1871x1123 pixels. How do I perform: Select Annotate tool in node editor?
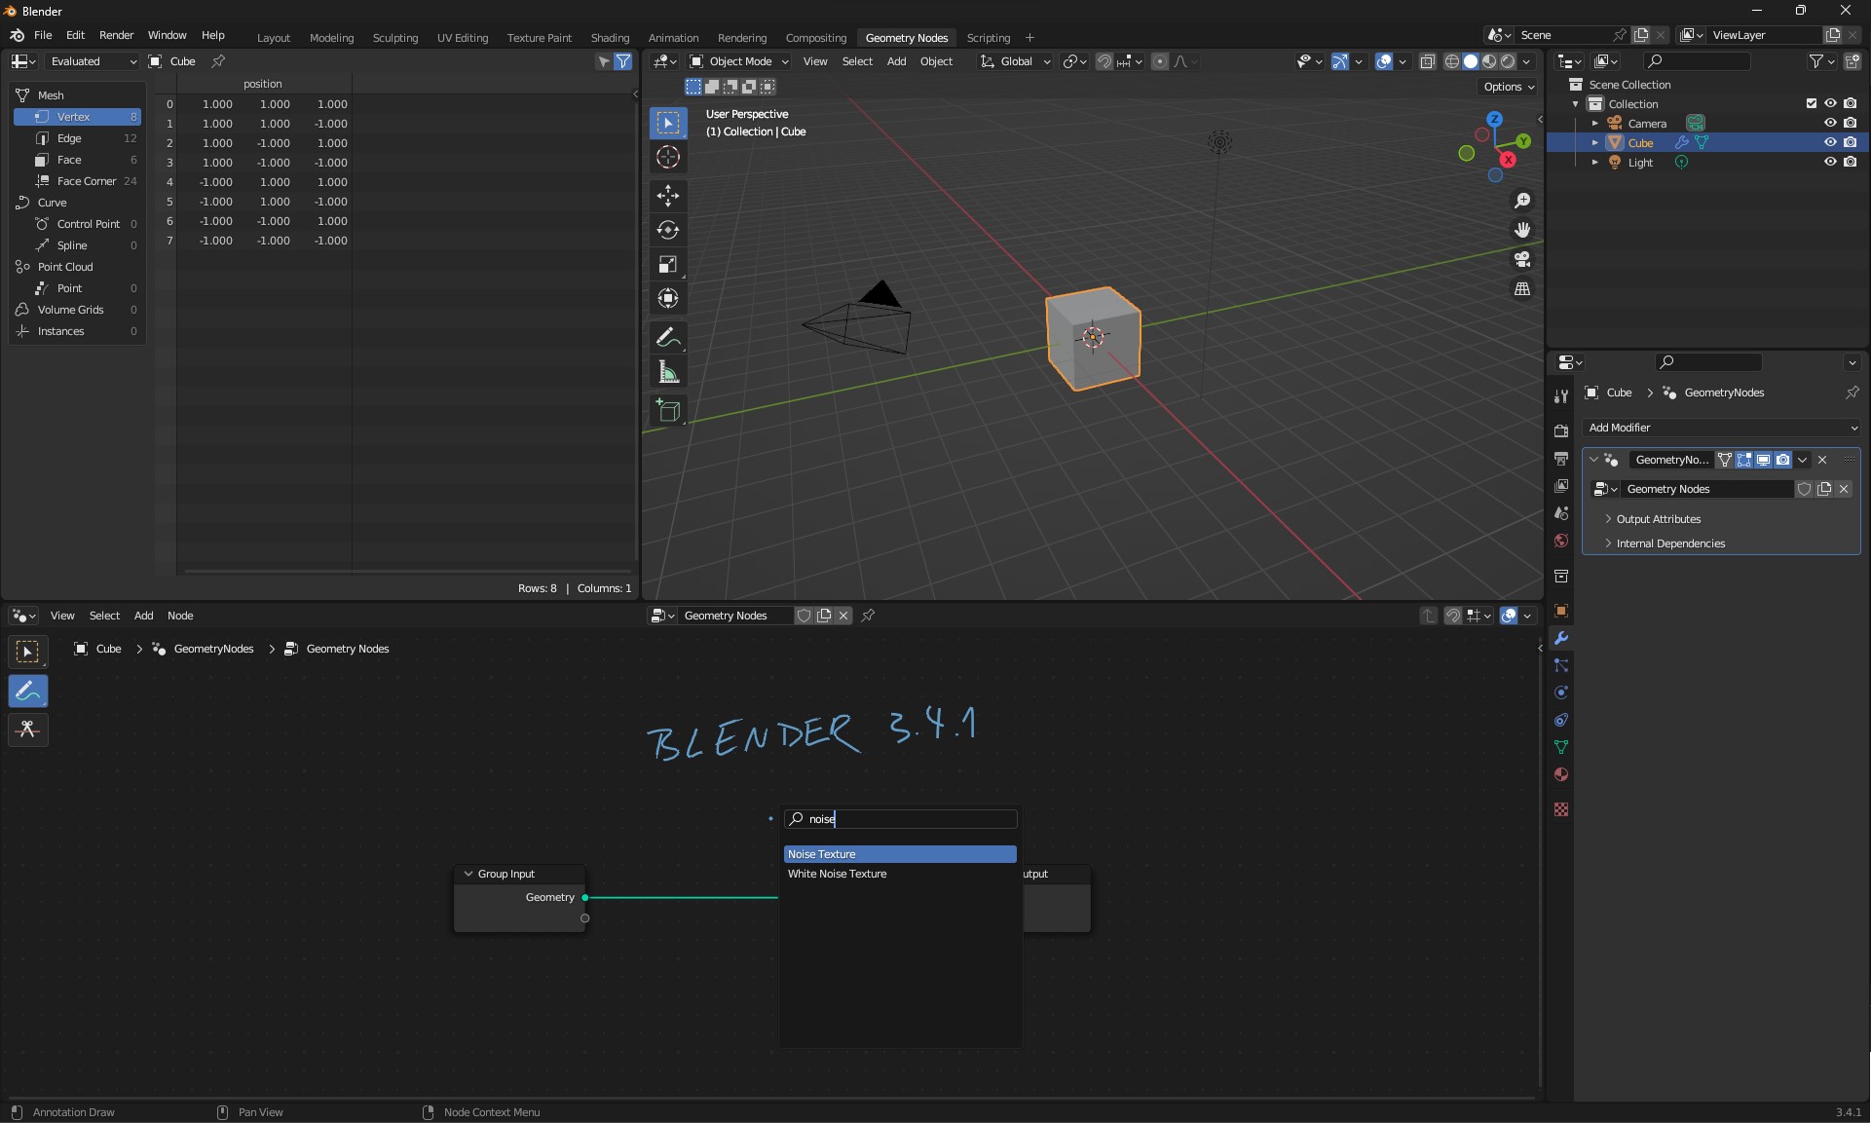coord(28,692)
